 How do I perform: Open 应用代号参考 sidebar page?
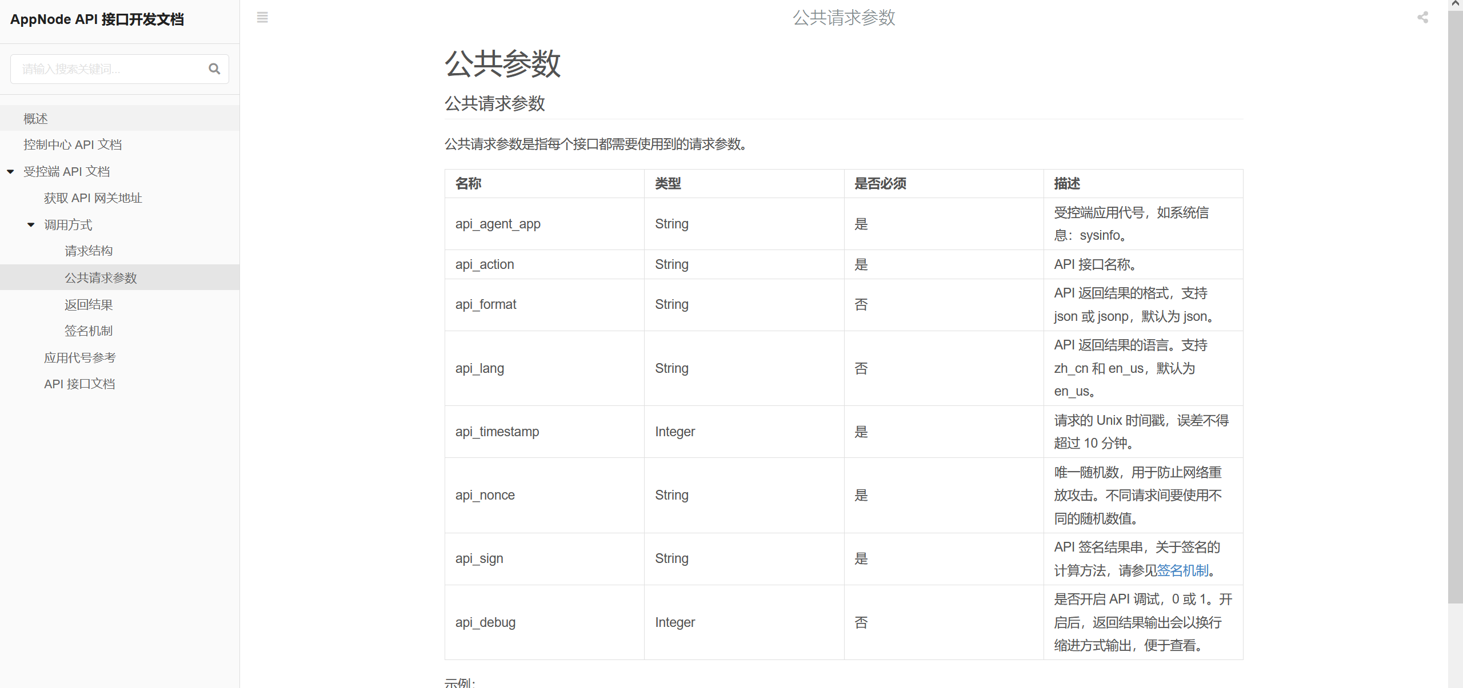point(119,357)
